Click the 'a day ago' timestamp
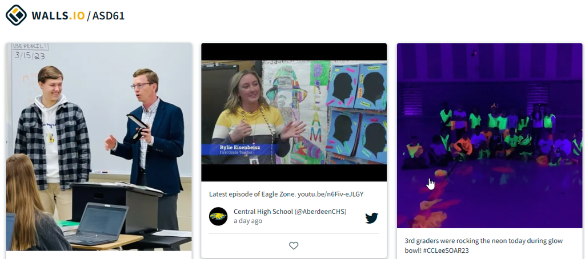This screenshot has height=259, width=585. point(248,221)
